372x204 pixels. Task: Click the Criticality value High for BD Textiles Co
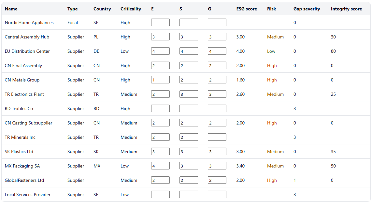[x=125, y=109]
